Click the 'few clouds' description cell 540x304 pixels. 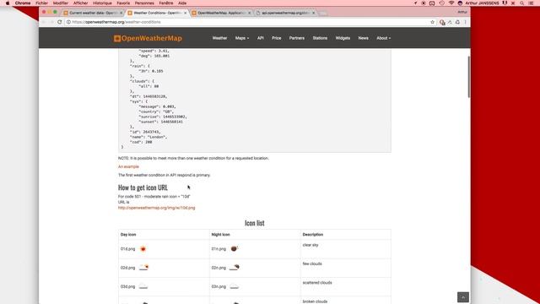(345, 268)
